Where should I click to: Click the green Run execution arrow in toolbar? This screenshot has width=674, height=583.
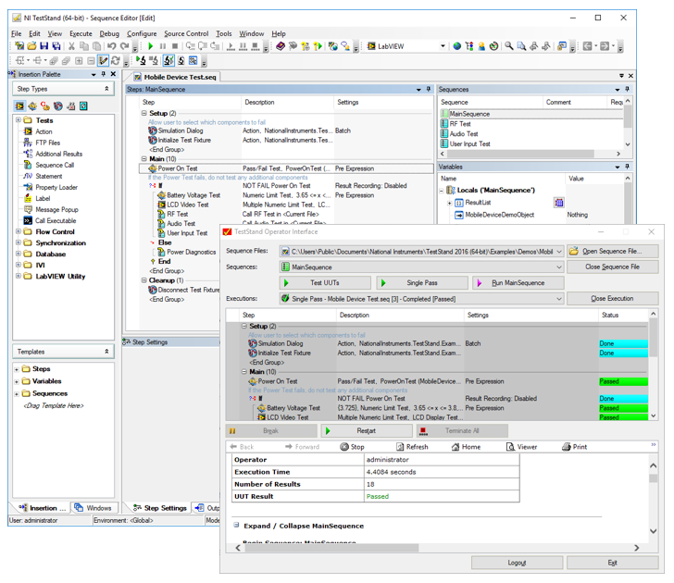[151, 45]
